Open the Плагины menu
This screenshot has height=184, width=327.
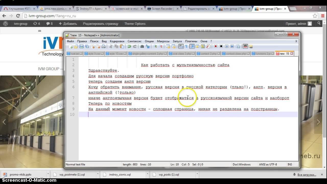click(x=191, y=41)
